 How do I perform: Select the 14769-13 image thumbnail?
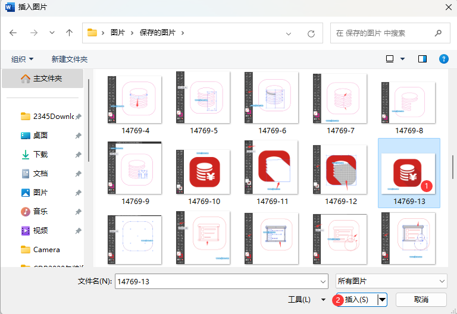tap(408, 174)
